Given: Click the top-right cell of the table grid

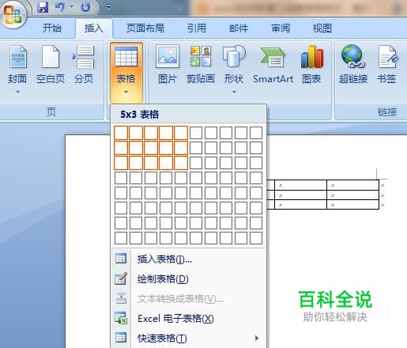Looking at the screenshot, I should pos(256,133).
